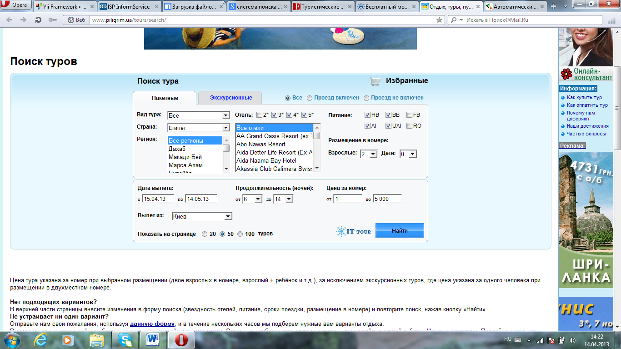The image size is (621, 349).
Task: Close the Yii Framework tab
Action: 91,7
